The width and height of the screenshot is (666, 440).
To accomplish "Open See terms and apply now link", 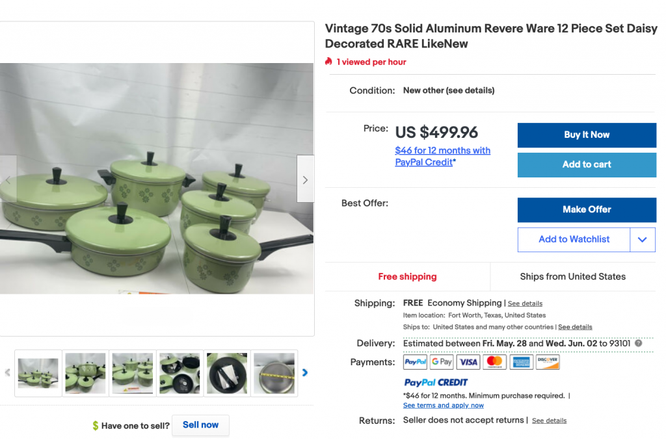I will (x=443, y=406).
